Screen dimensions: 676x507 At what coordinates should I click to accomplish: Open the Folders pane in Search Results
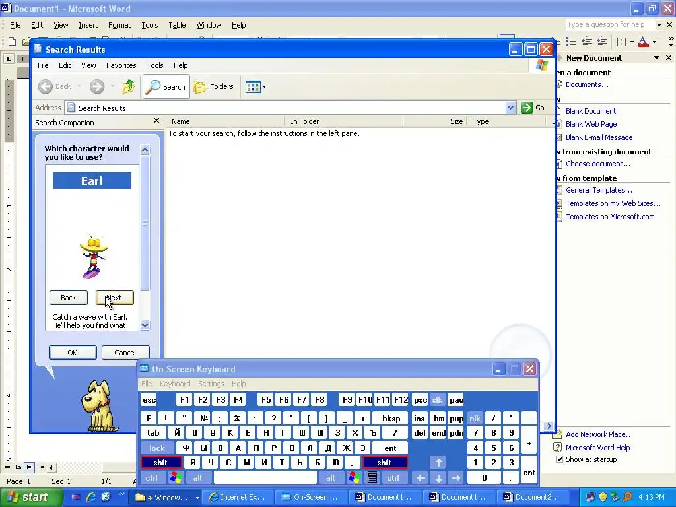pos(213,86)
